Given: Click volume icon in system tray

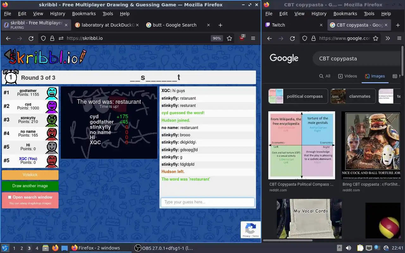Looking at the screenshot, I should [x=348, y=248].
